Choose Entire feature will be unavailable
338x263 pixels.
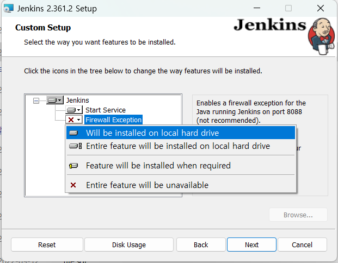coord(181,185)
